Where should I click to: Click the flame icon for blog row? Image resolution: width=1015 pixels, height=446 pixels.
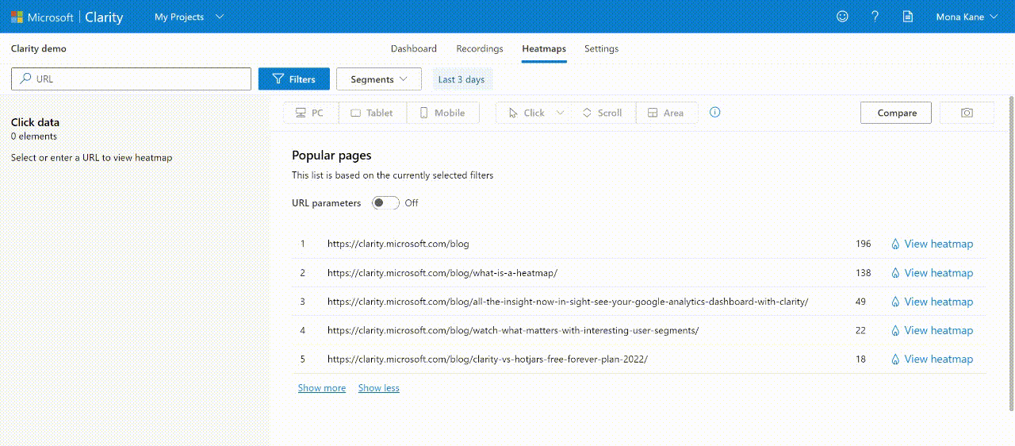(895, 244)
